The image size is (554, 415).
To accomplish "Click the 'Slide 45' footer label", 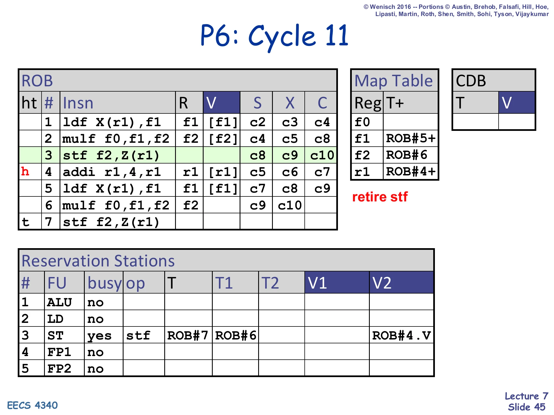I will coord(526,407).
